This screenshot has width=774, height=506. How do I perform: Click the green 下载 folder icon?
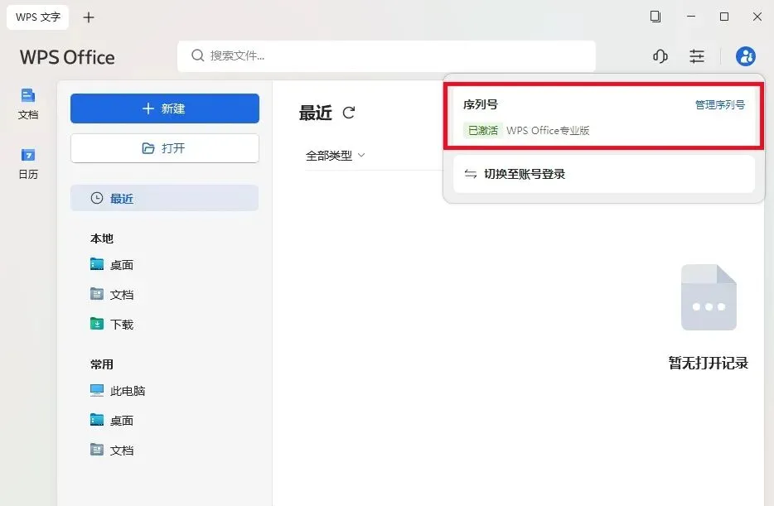[97, 324]
